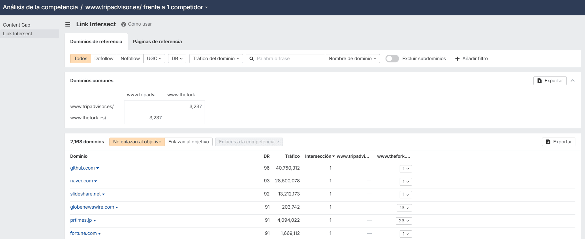Toggle Excluir subdominios switch

[392, 59]
